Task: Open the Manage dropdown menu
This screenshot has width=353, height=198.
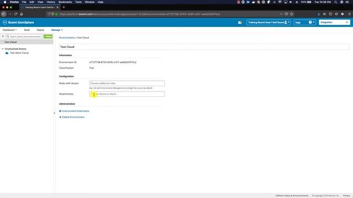Action: [x=57, y=30]
